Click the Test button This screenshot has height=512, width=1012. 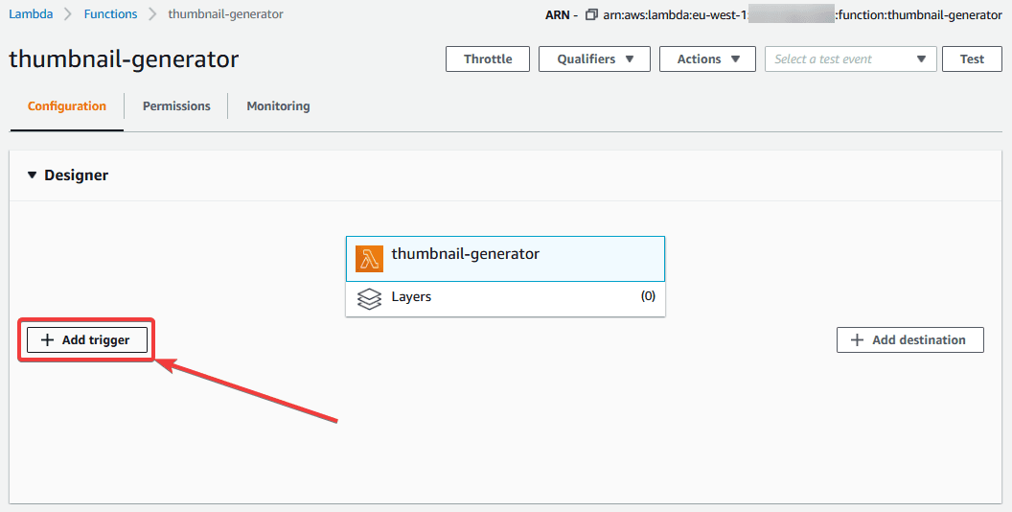(x=972, y=59)
